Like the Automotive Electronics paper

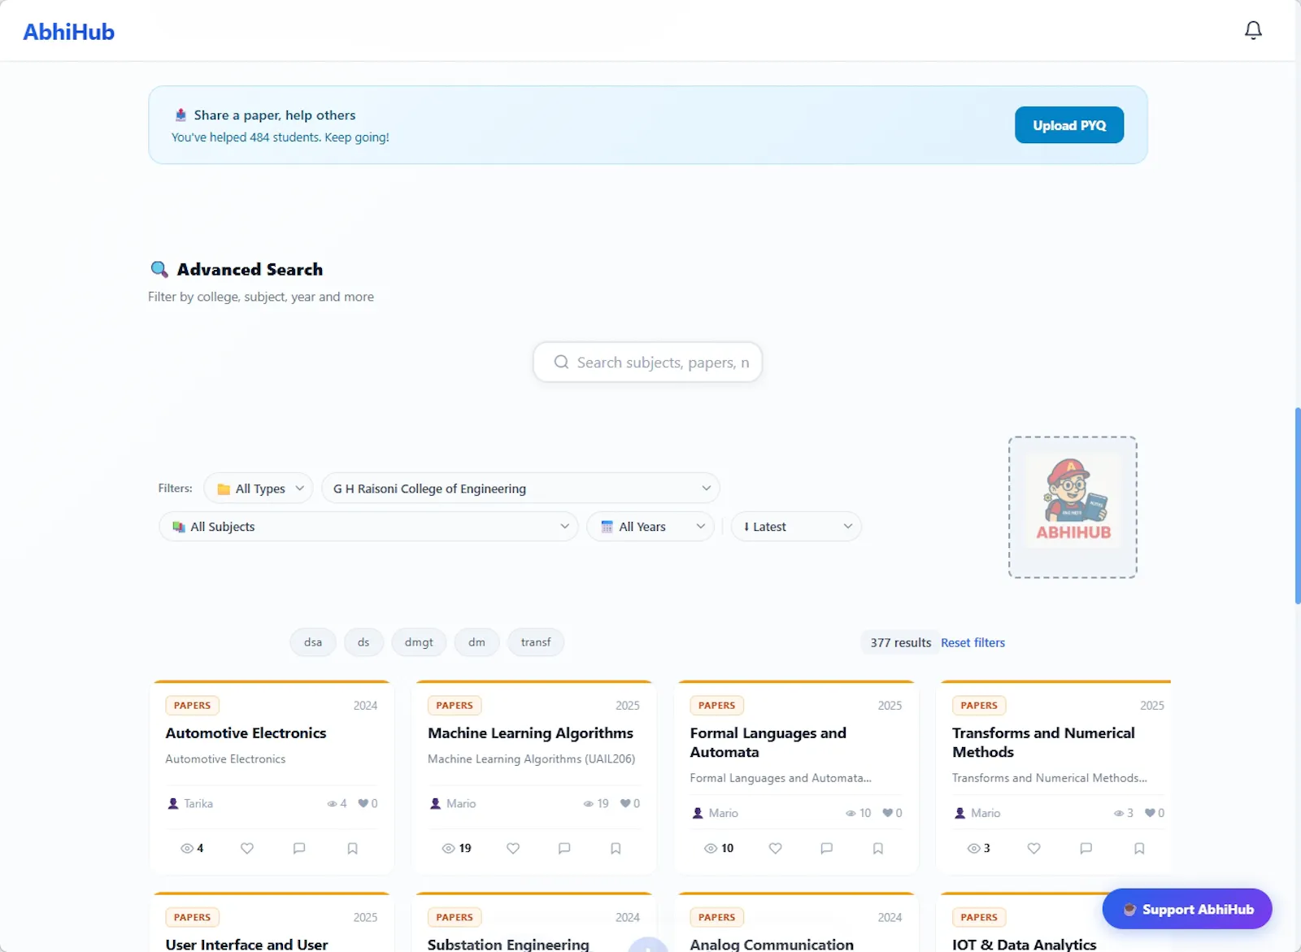(247, 848)
